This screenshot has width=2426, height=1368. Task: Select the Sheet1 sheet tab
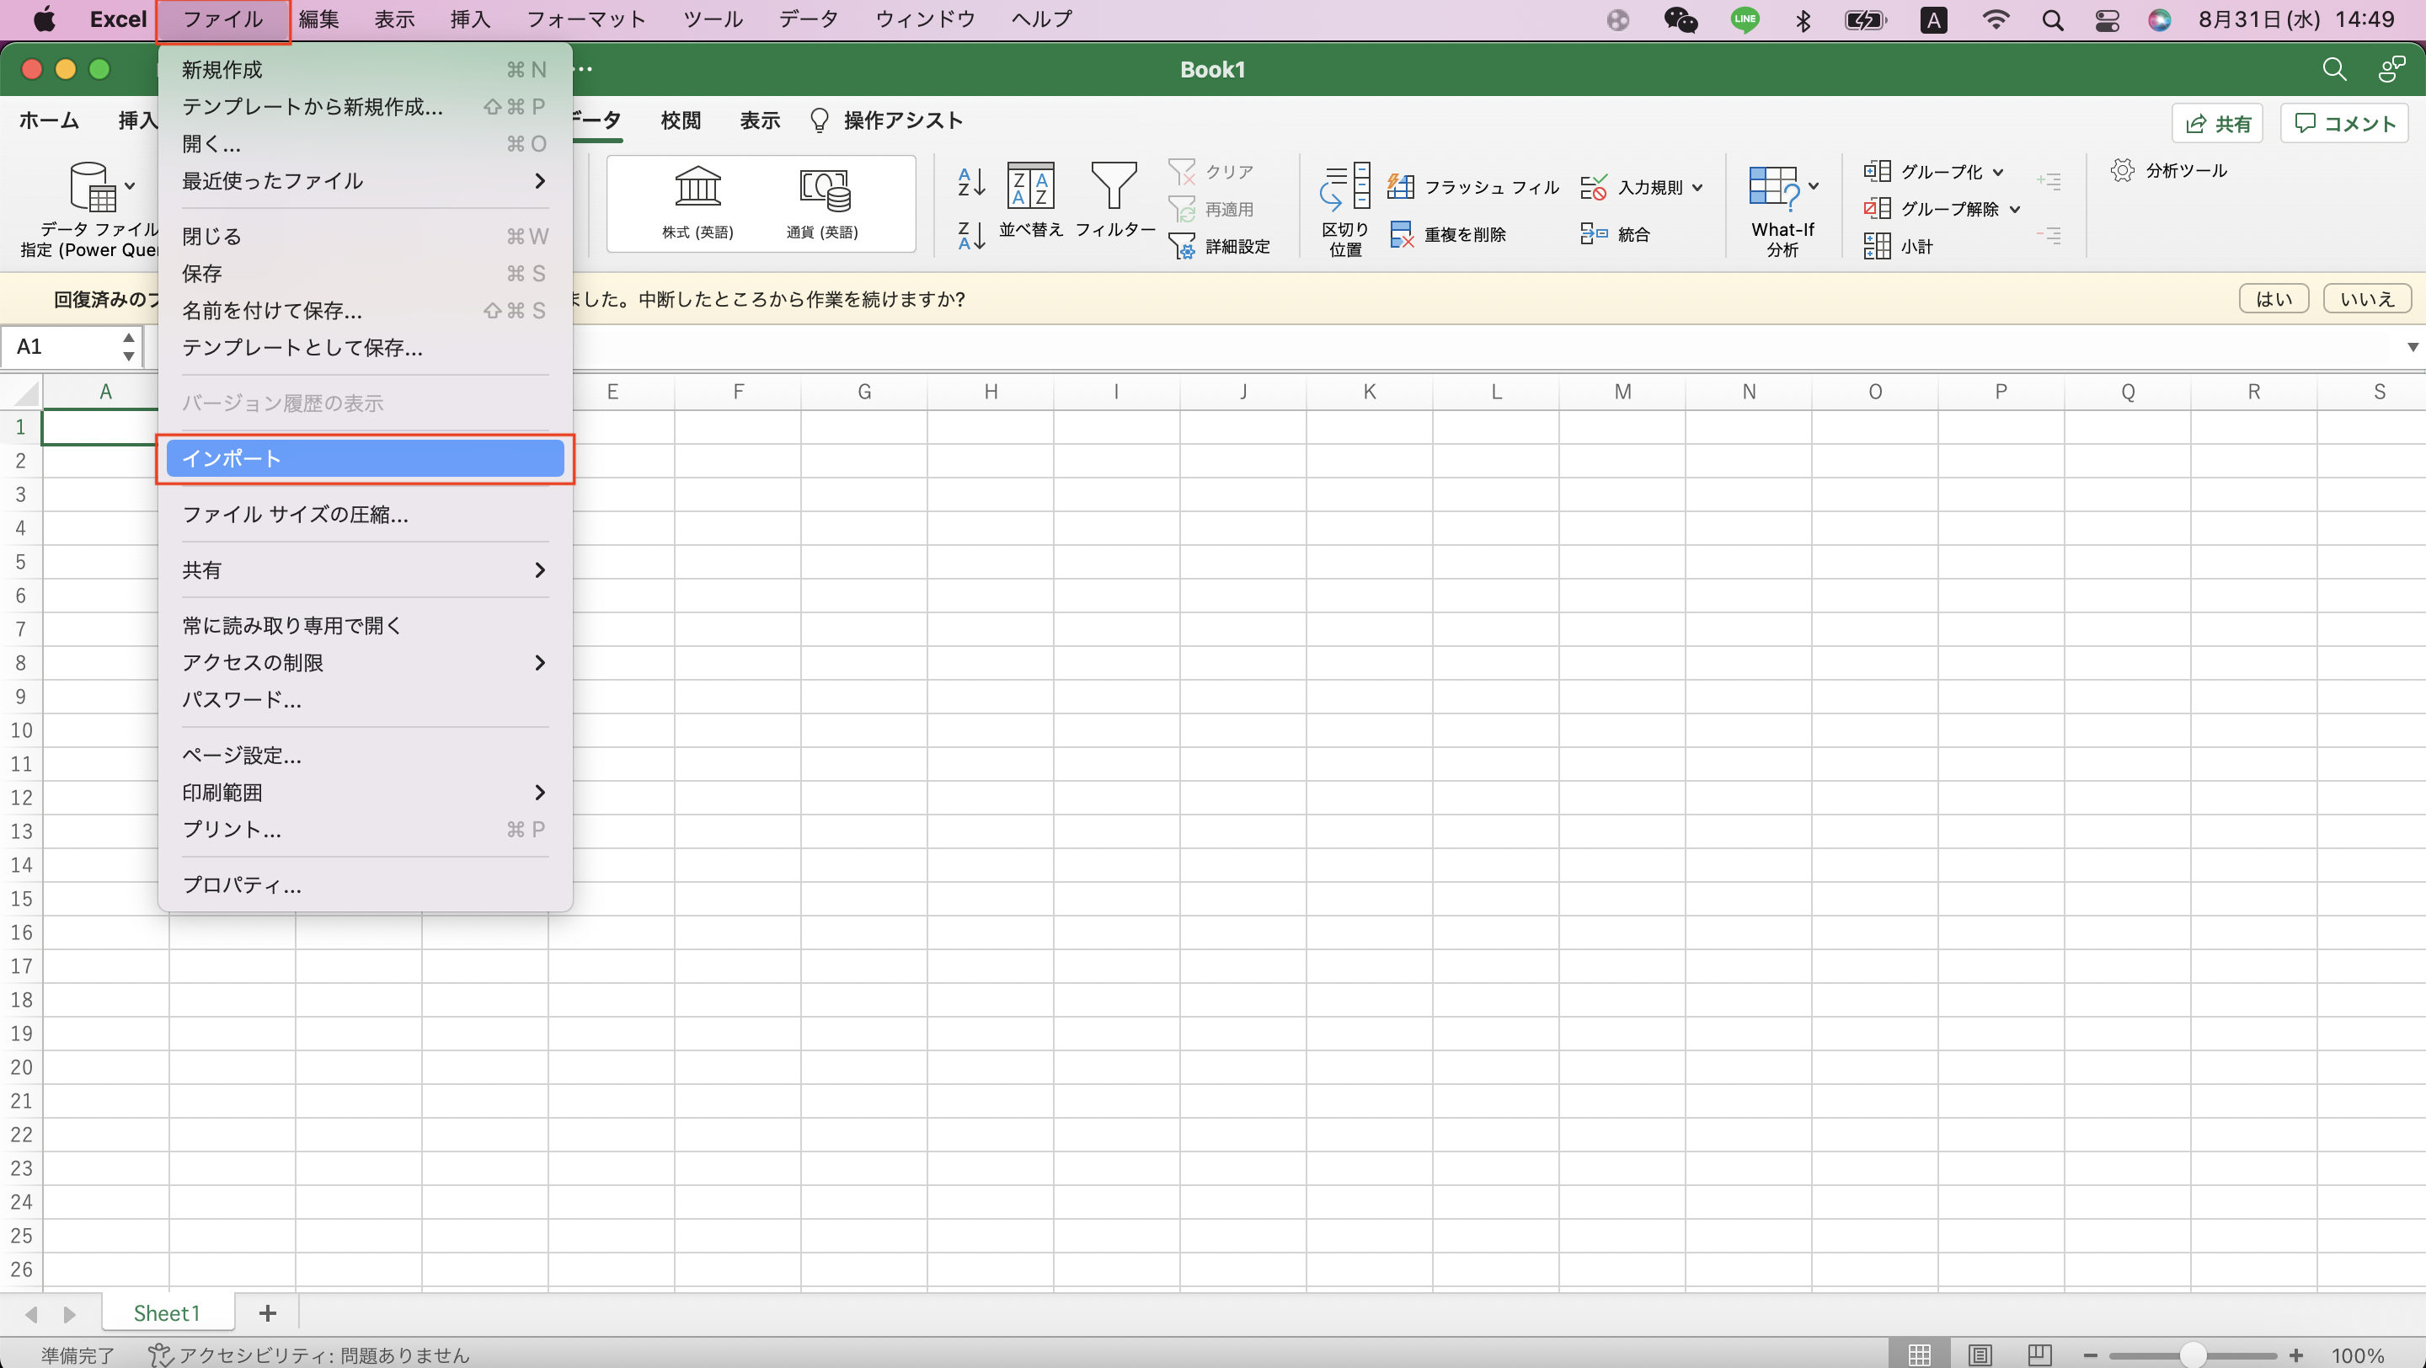pos(166,1312)
